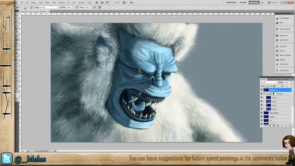Open the layer Opacity slider arrow
Screen dimensions: 295x166
click(x=290, y=82)
